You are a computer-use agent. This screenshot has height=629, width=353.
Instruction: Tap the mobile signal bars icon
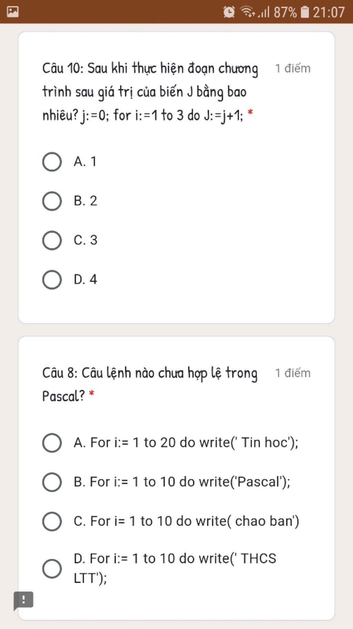[x=264, y=12]
